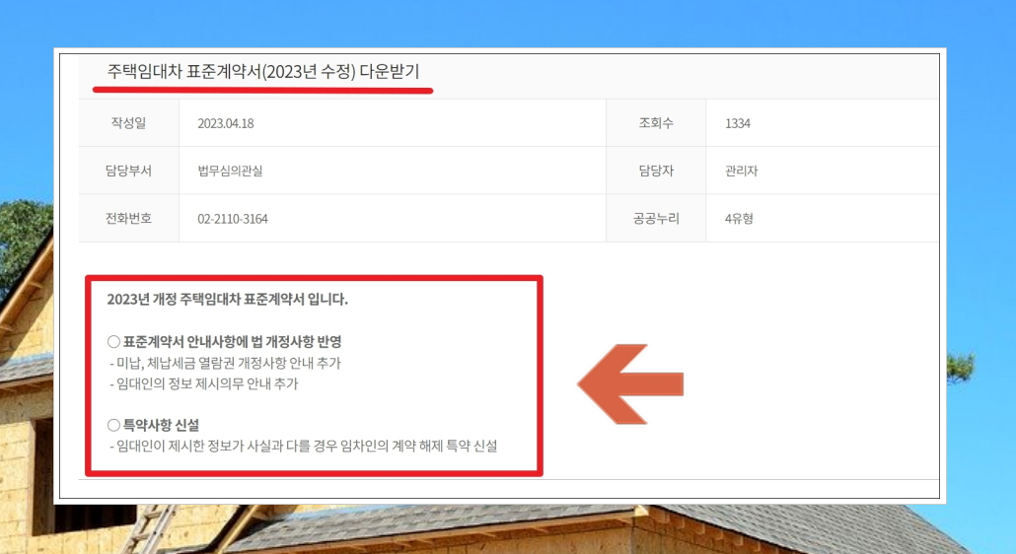The width and height of the screenshot is (1016, 554).
Task: Click the 관리자 value
Action: click(x=741, y=171)
